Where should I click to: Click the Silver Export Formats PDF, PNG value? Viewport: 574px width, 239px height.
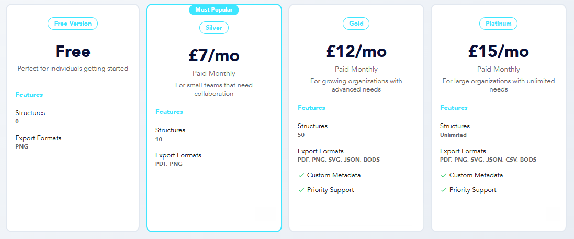coord(169,164)
